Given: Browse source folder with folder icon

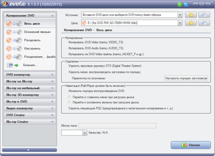Looking at the screenshot, I should point(191,15).
